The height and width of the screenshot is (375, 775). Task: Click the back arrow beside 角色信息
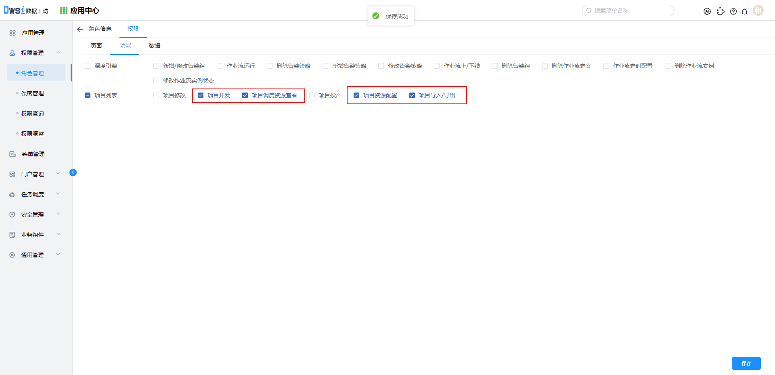(x=80, y=29)
